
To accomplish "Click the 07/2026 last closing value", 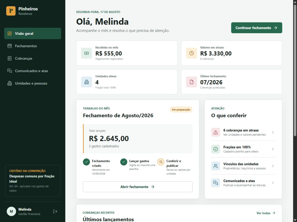I will point(211,82).
